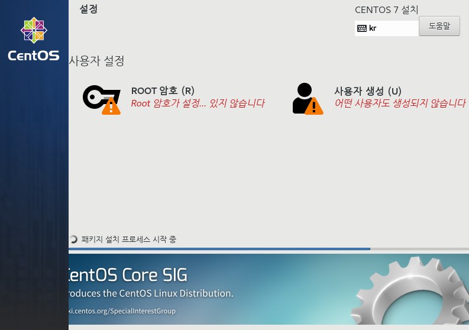Click the CentOS logo in sidebar
The height and width of the screenshot is (330, 469).
coord(34,39)
